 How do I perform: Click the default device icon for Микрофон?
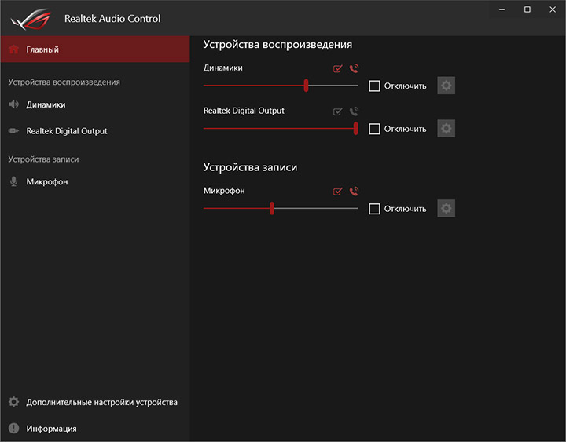(338, 191)
